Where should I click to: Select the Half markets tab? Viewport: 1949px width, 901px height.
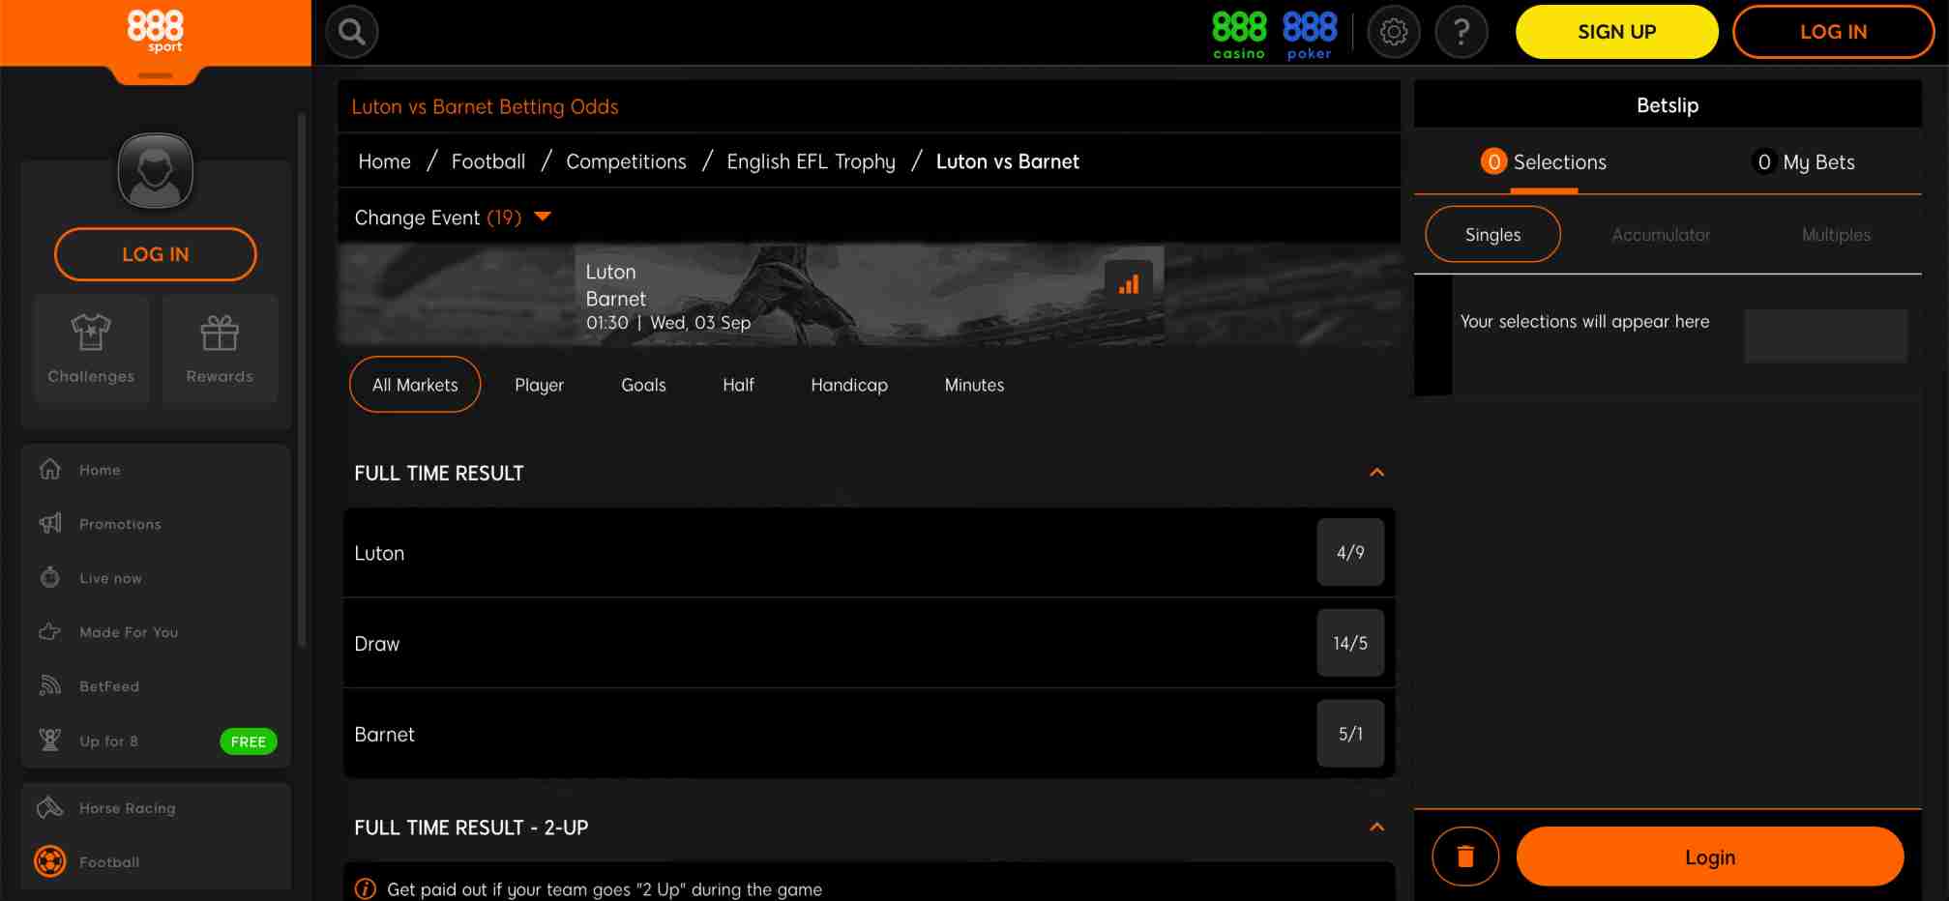[738, 385]
